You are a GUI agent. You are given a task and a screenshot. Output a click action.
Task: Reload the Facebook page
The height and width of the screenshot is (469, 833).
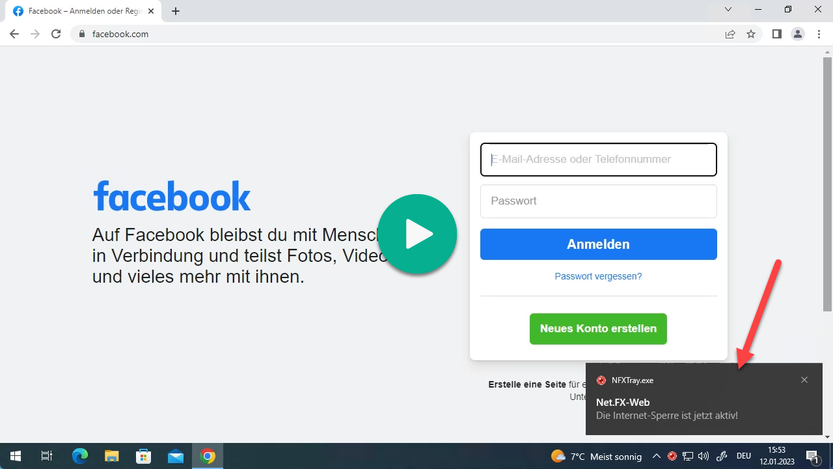56,34
